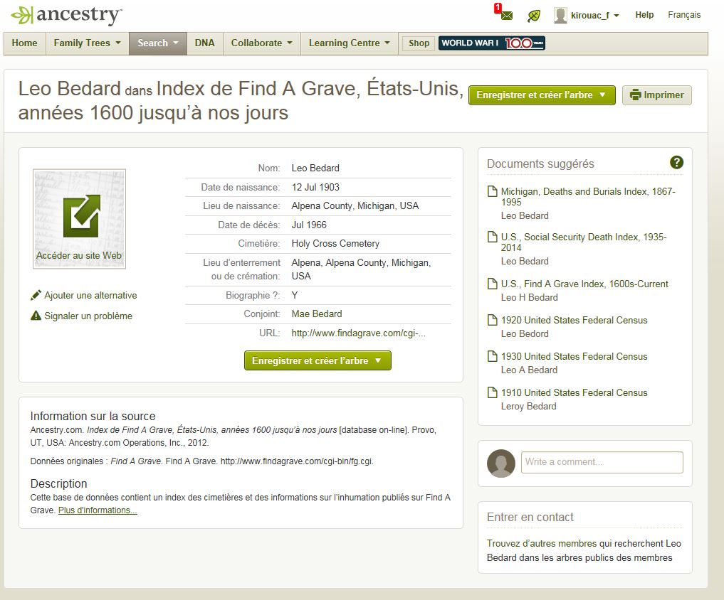This screenshot has height=600, width=724.
Task: Click the document icon beside Michigan Deaths and Burials
Action: (492, 191)
